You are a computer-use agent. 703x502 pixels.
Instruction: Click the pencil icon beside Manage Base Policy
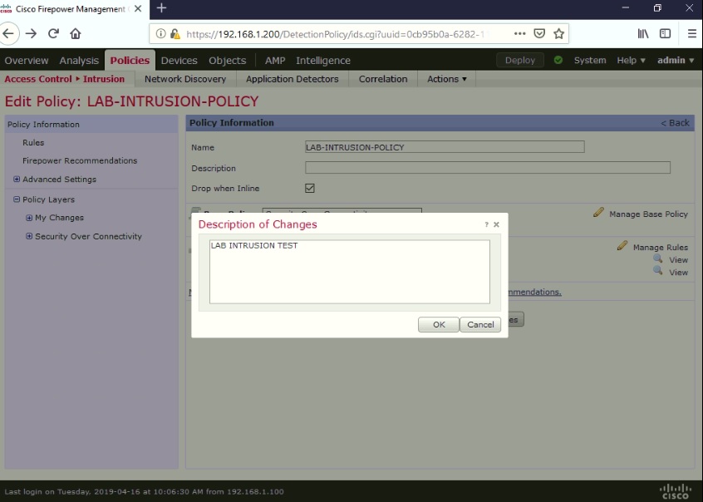[597, 214]
